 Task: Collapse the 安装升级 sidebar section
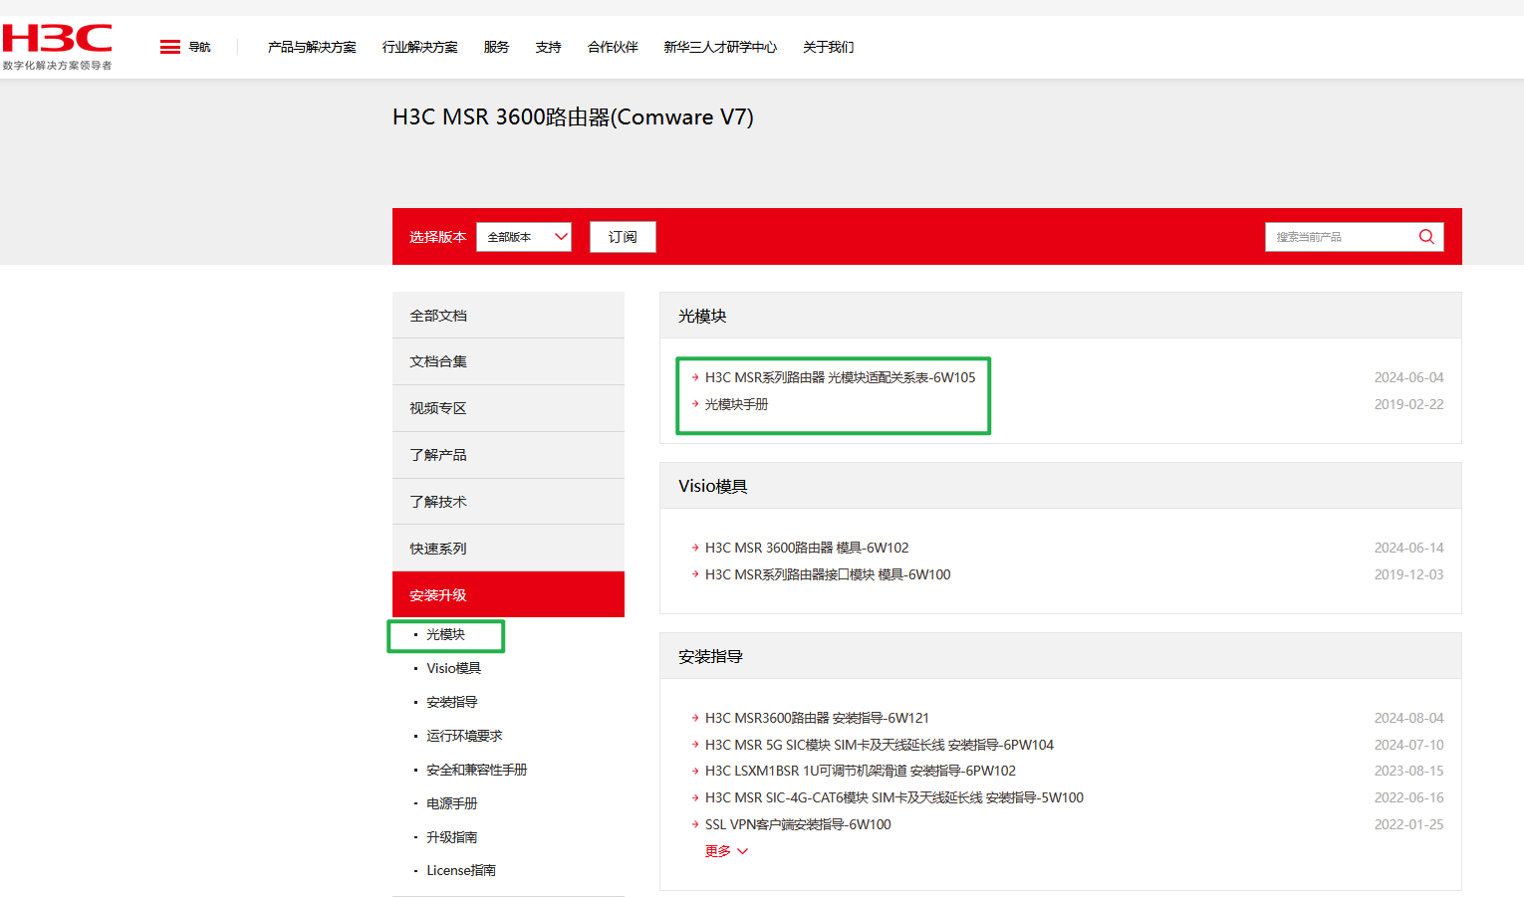[x=508, y=594]
